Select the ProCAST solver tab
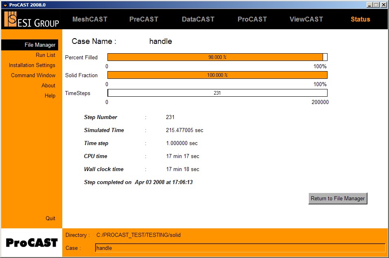Screen dimensions: 389x258 [252, 20]
